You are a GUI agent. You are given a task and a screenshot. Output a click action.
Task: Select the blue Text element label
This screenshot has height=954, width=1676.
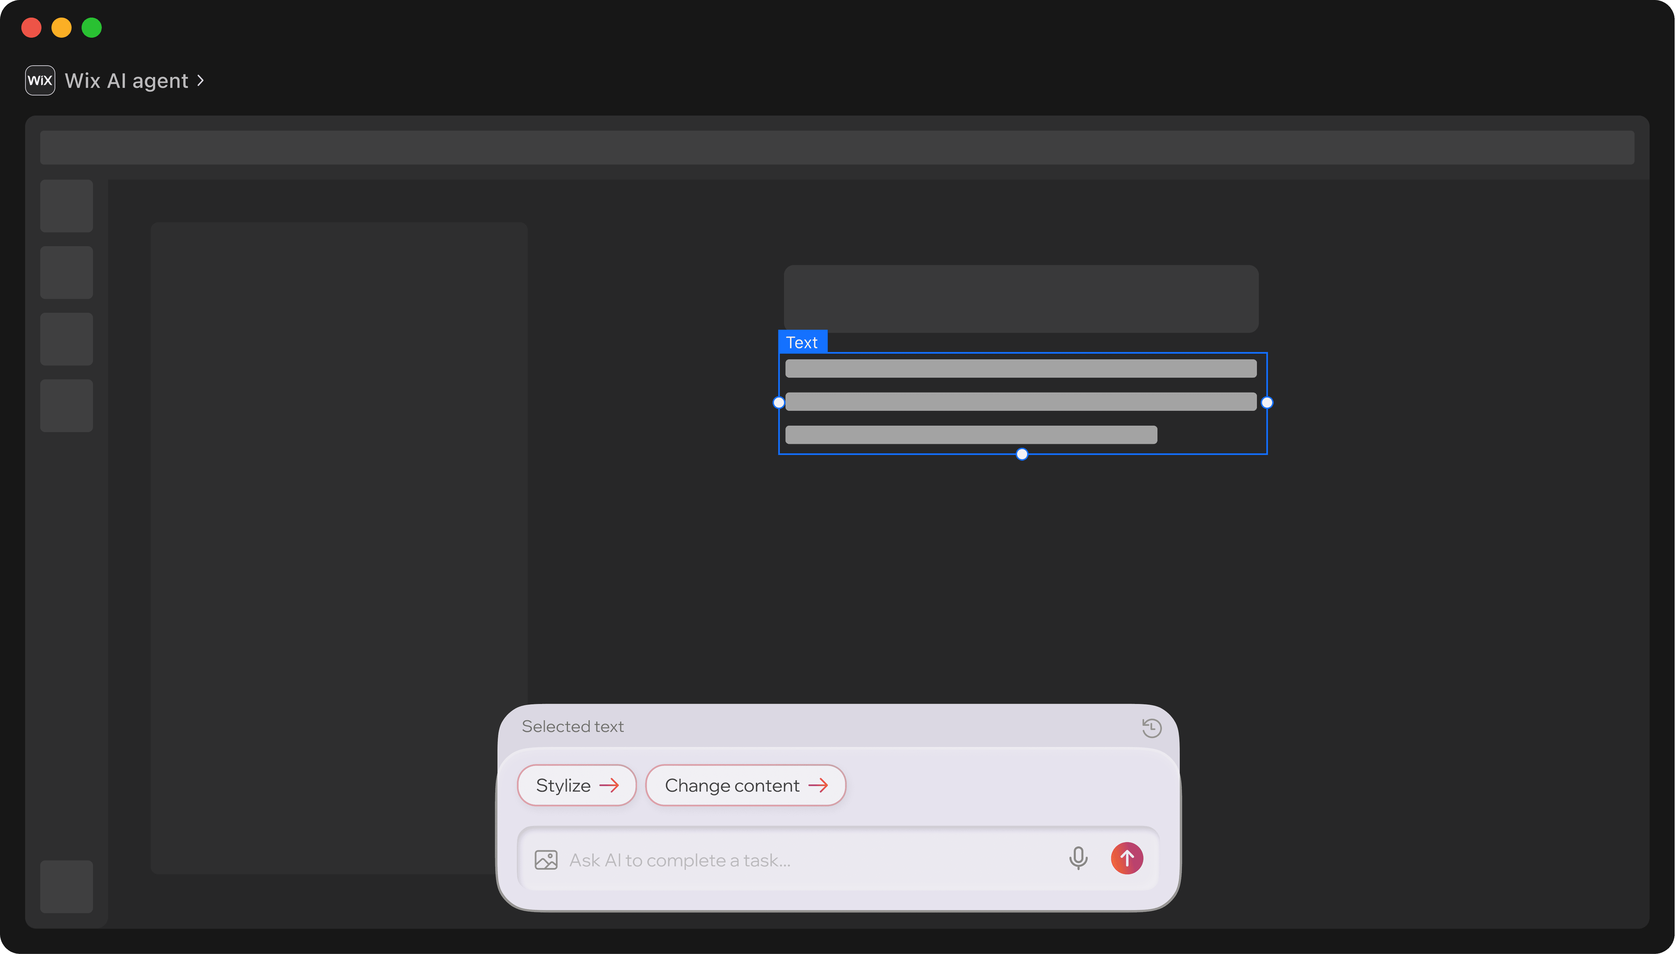point(803,342)
